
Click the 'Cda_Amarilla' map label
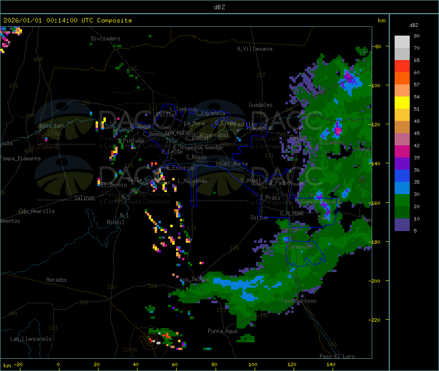pos(37,211)
